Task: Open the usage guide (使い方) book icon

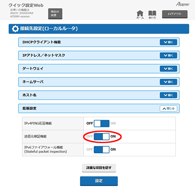Action: pos(152,14)
